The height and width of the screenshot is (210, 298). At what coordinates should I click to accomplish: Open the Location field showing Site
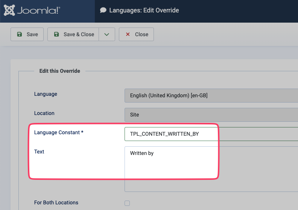click(x=211, y=115)
